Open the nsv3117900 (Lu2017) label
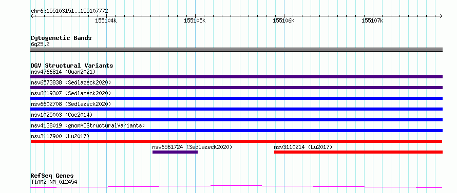The height and width of the screenshot is (193, 457). [x=60, y=136]
